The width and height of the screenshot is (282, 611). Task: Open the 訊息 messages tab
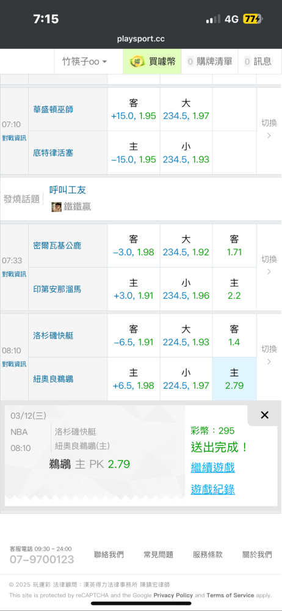(257, 61)
